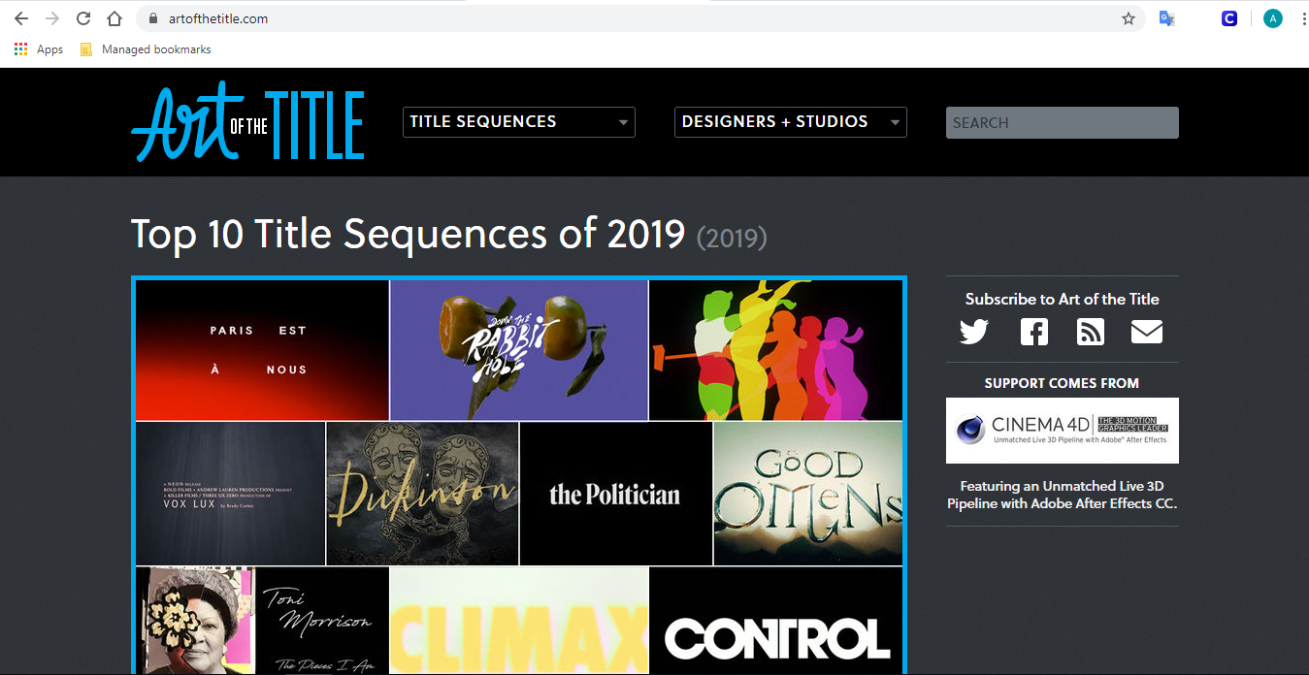Click the address bar showing artofthetitle.com
Image resolution: width=1309 pixels, height=675 pixels.
pos(640,18)
